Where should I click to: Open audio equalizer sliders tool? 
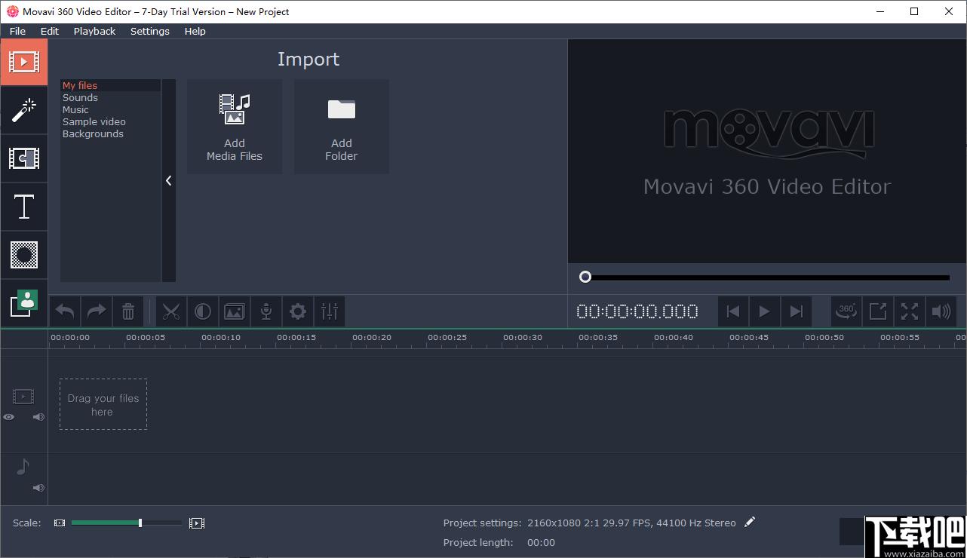click(330, 311)
